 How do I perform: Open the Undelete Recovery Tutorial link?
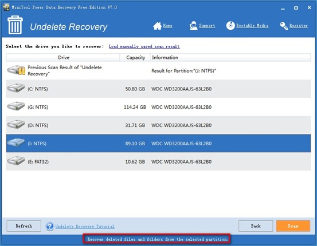tap(85, 227)
